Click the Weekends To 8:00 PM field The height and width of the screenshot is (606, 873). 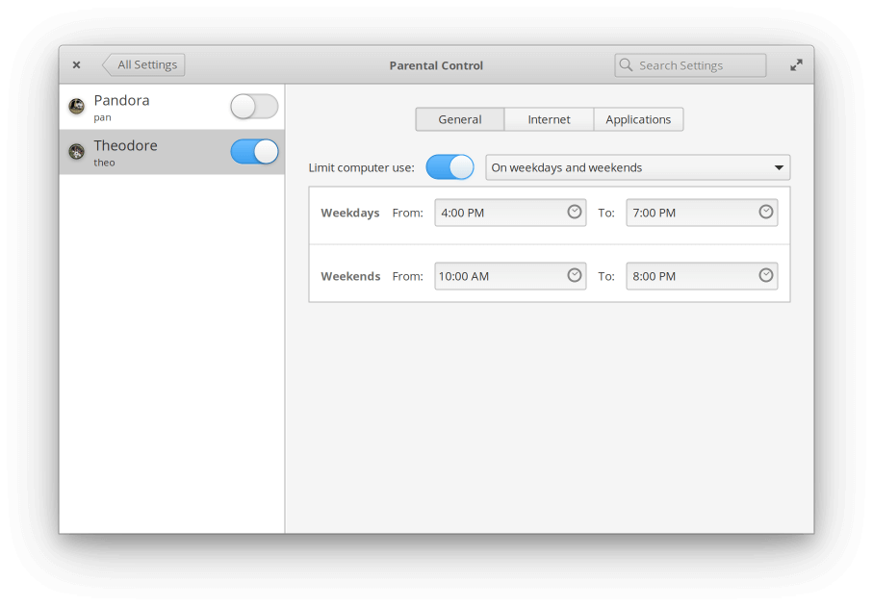click(x=702, y=276)
